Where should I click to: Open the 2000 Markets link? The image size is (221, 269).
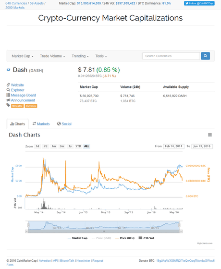(x=15, y=8)
